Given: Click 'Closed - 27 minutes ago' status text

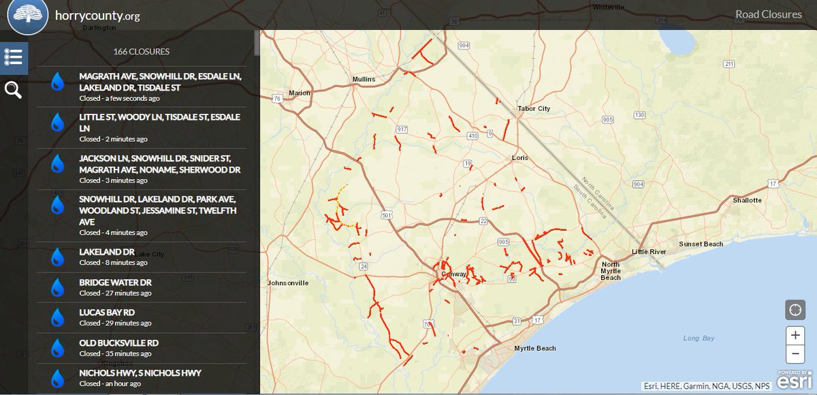Looking at the screenshot, I should tap(116, 293).
